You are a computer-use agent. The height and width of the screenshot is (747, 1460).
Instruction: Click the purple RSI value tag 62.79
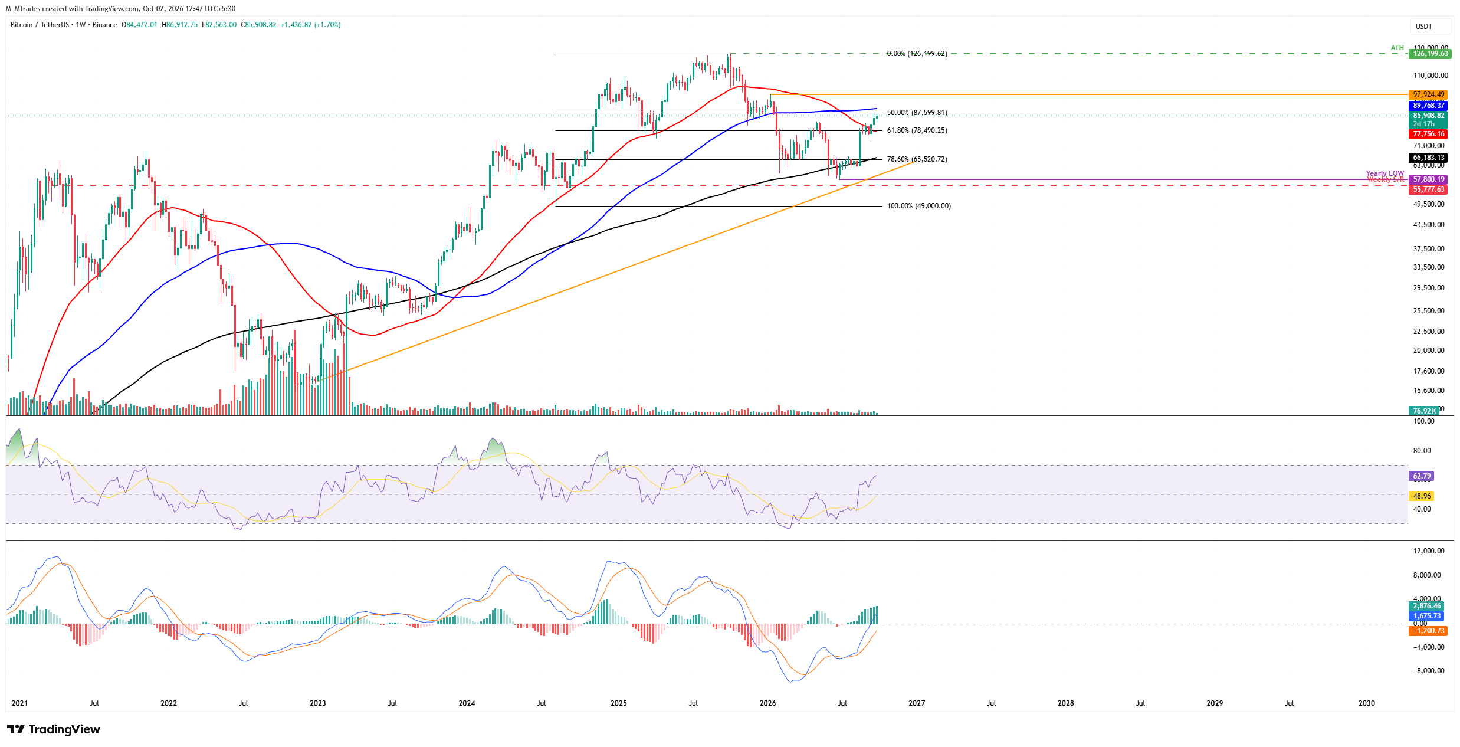point(1421,476)
